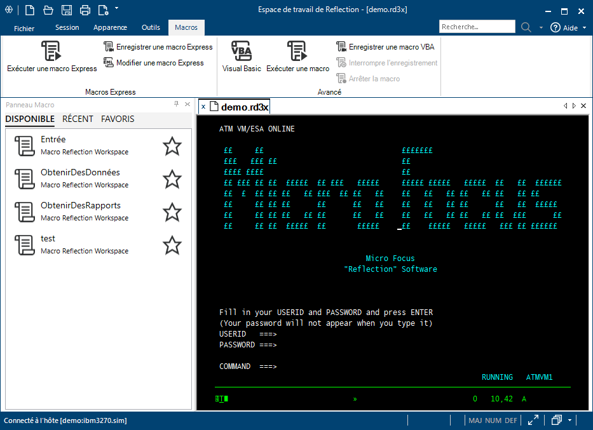Click the save icon in title bar
The height and width of the screenshot is (430, 593).
pos(67,10)
